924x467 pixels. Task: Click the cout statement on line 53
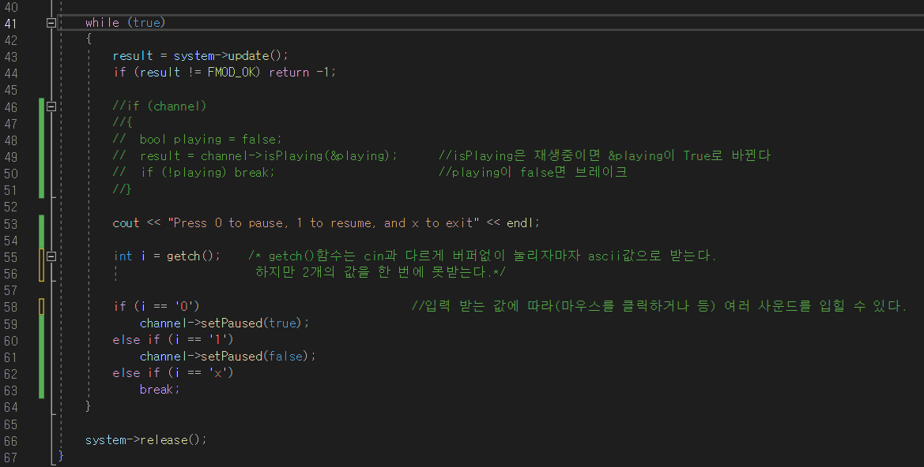[x=326, y=223]
